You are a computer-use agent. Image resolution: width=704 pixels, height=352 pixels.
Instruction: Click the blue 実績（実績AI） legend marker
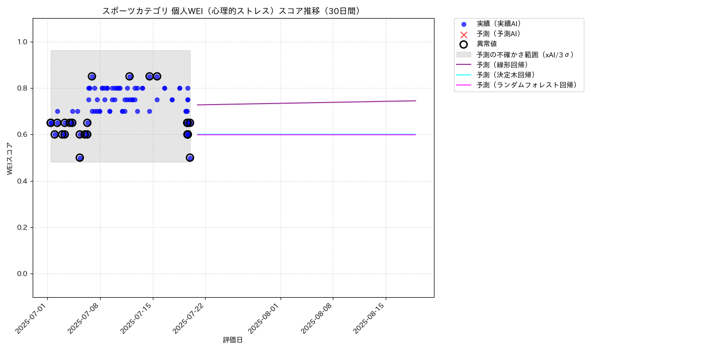[x=464, y=24]
